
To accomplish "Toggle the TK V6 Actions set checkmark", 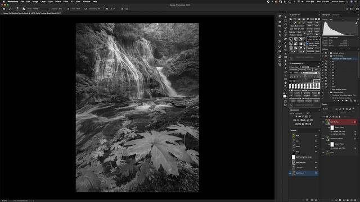I will [323, 56].
